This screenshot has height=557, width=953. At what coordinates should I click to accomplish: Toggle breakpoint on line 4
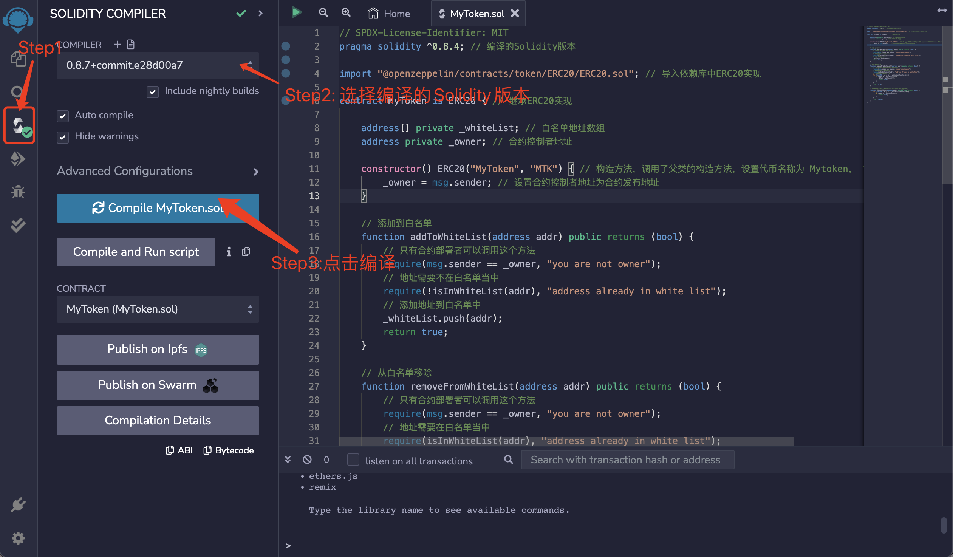point(286,73)
